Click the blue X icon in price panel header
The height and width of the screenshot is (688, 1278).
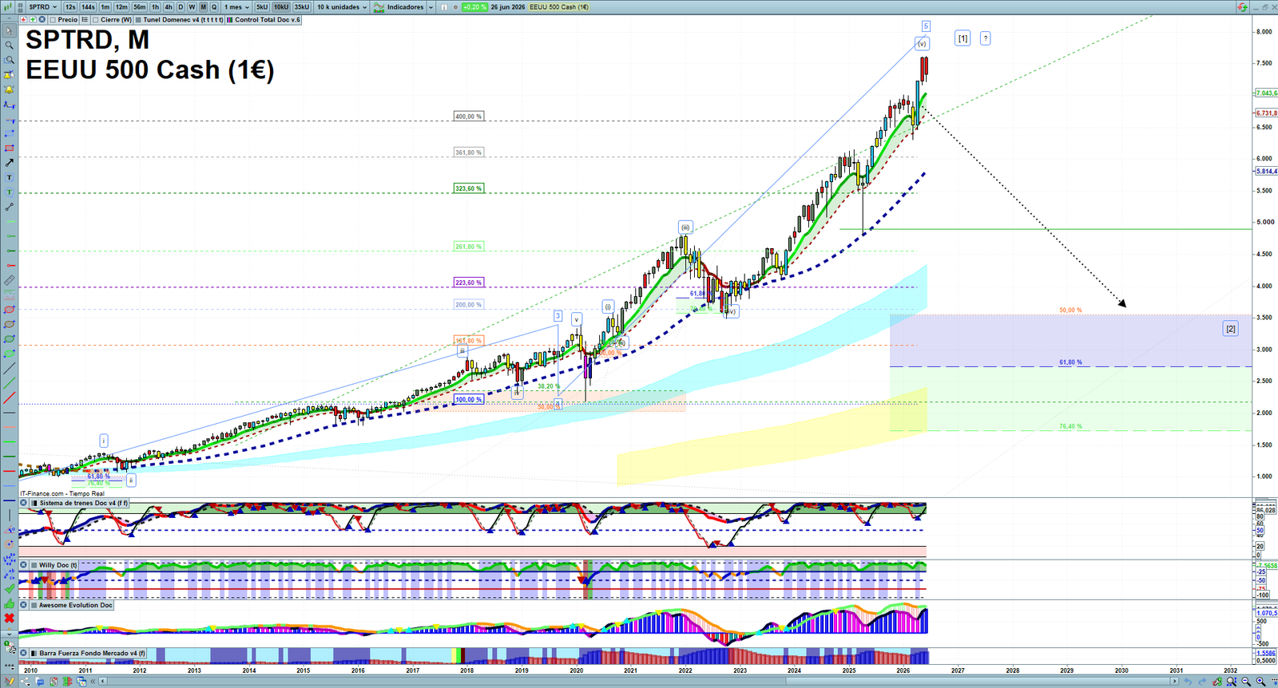[x=42, y=19]
